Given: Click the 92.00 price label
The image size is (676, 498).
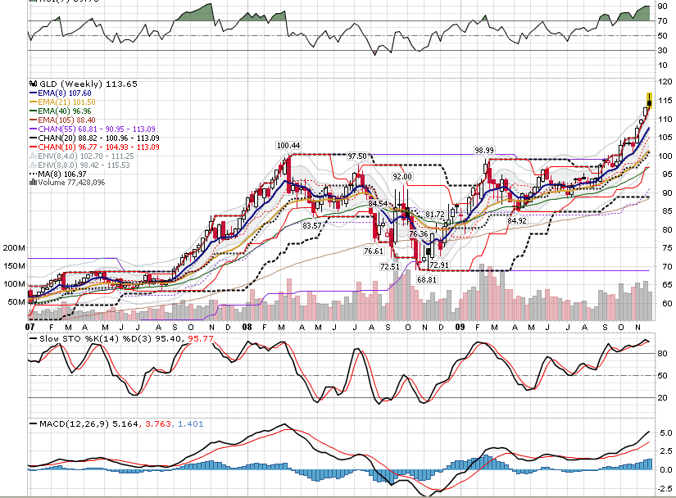Looking at the screenshot, I should (x=402, y=177).
